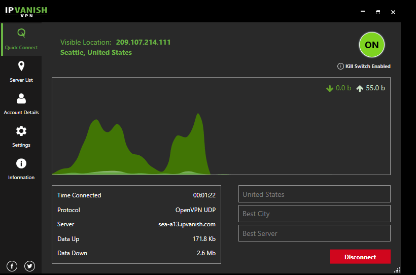Click the server name sea-a13.ipvanish.com
The height and width of the screenshot is (275, 416).
click(x=187, y=224)
